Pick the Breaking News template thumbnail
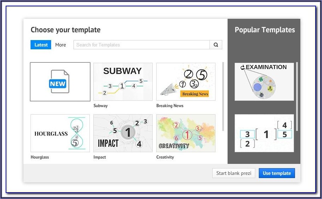The height and width of the screenshot is (199, 322). 186,82
